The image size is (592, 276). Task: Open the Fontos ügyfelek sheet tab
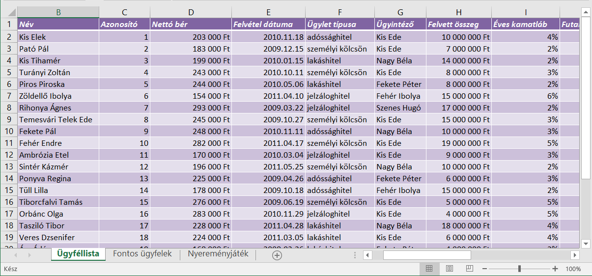[142, 254]
